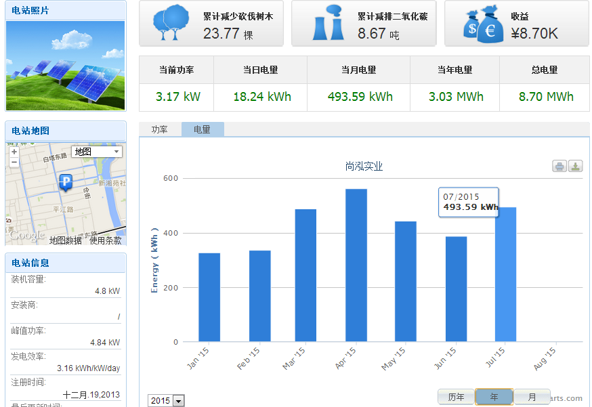Viewport: 592px width, 407px height.
Task: Switch to the 功率 tab
Action: click(x=160, y=129)
